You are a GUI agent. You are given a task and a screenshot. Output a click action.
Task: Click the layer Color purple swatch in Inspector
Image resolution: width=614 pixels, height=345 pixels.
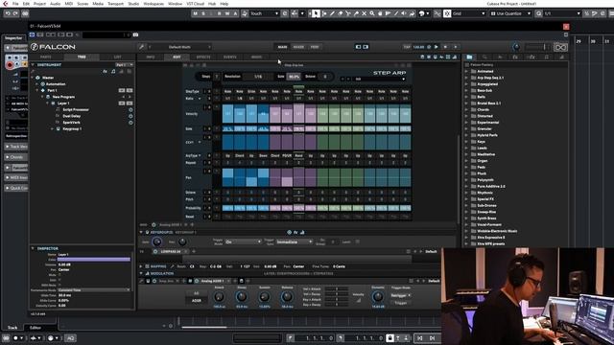[94, 260]
